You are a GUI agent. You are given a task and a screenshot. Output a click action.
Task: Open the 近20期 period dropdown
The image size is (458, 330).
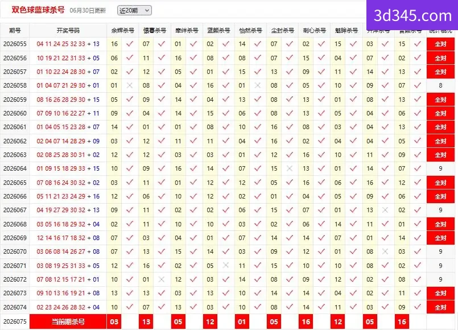(134, 10)
